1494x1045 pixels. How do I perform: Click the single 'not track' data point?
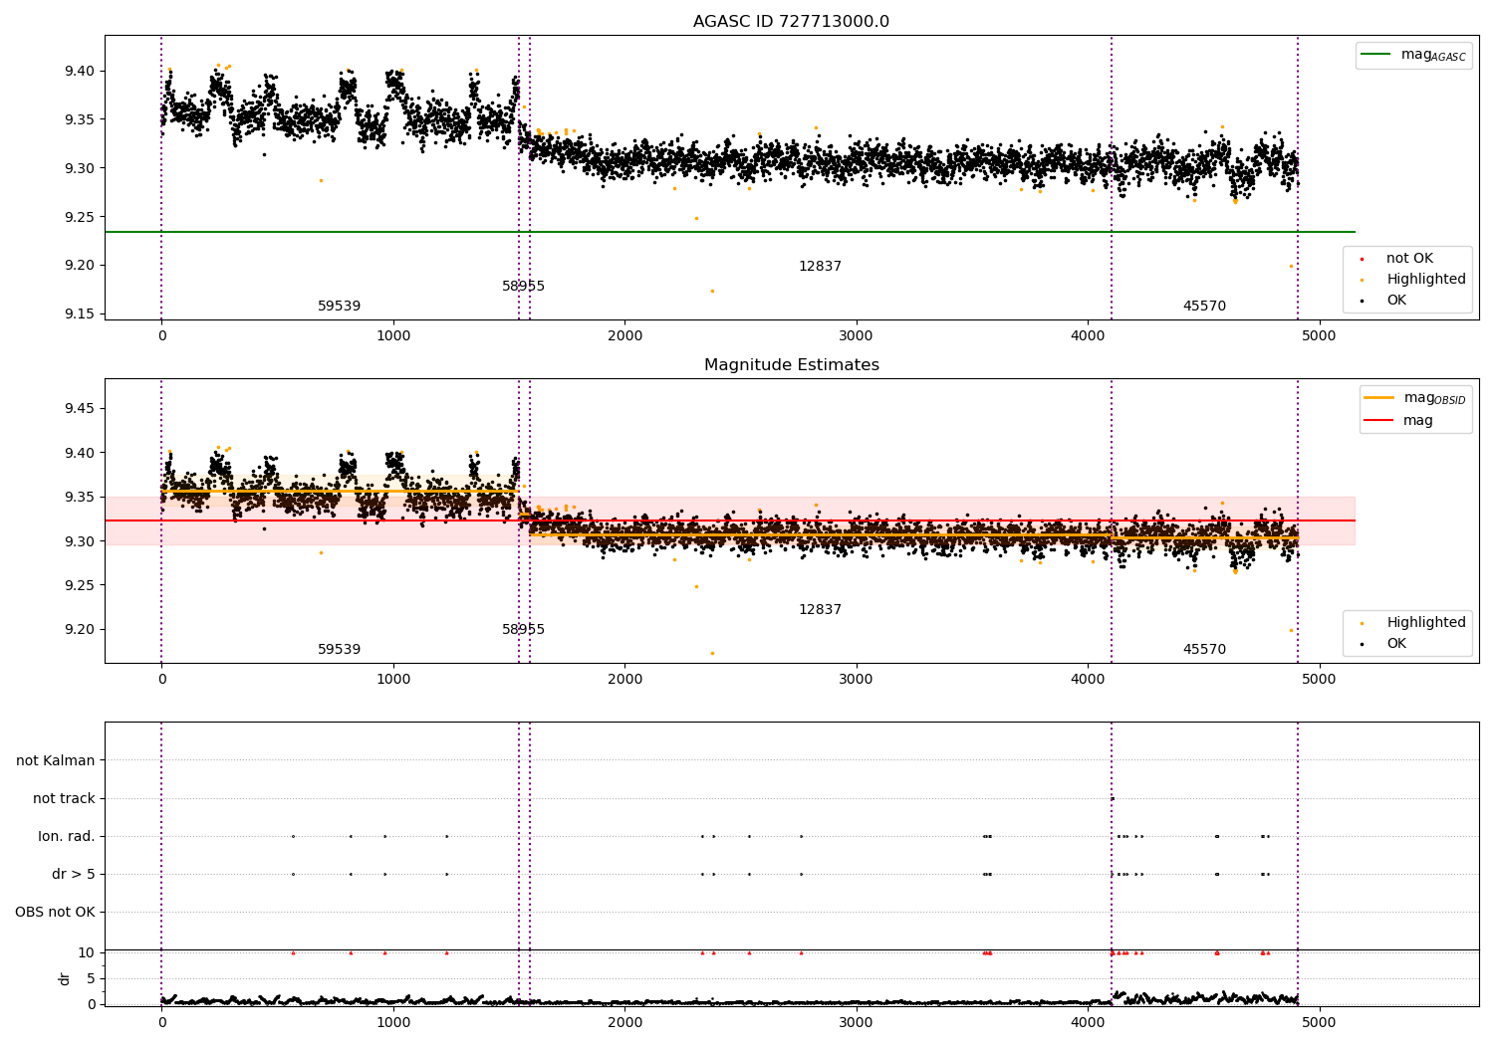(1112, 799)
